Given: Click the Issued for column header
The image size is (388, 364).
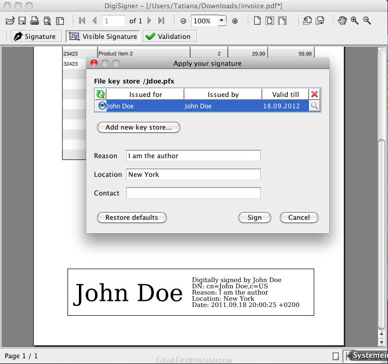Looking at the screenshot, I should tap(145, 94).
